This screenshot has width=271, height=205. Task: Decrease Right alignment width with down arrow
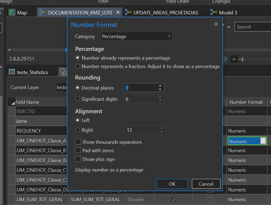click(x=161, y=132)
